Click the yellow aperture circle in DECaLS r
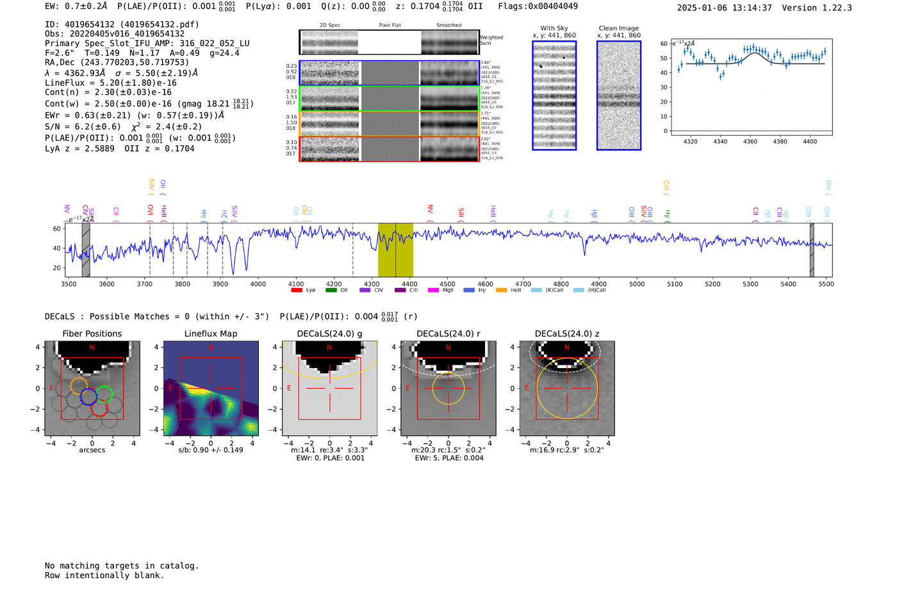Image resolution: width=897 pixels, height=610 pixels. 448,388
